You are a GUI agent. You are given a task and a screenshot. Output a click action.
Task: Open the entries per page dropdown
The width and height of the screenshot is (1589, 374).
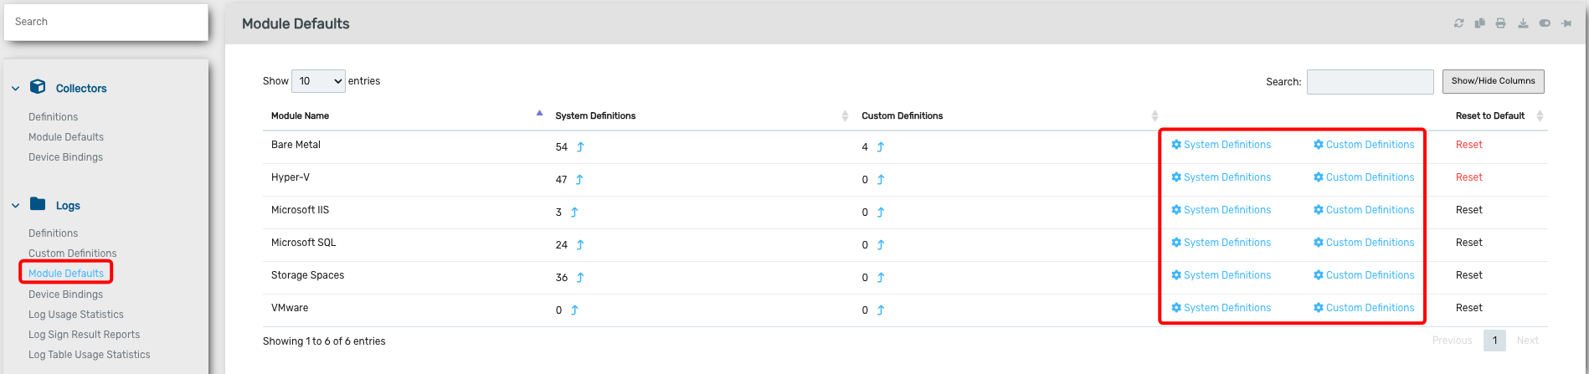318,81
